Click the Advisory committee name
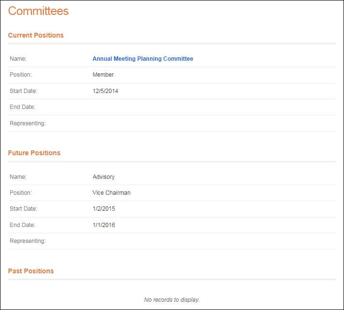 [104, 177]
